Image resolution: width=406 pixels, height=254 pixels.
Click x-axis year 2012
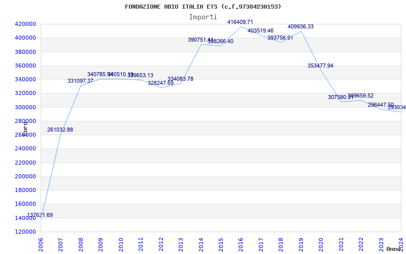[161, 245]
